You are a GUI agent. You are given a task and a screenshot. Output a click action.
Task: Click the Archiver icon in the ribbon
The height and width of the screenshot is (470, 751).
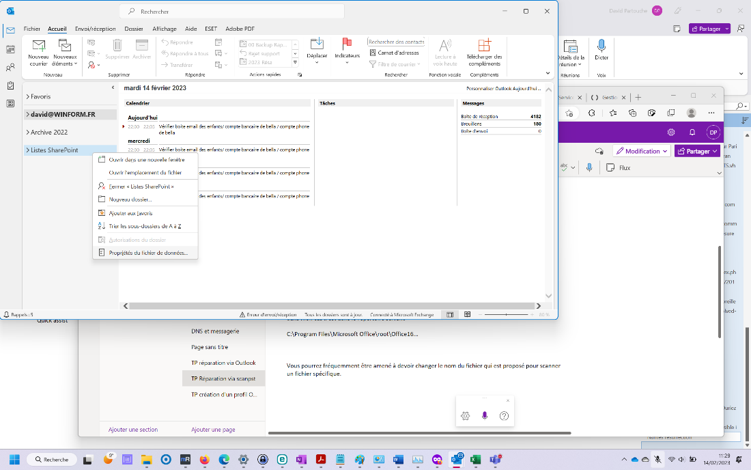[x=142, y=45]
